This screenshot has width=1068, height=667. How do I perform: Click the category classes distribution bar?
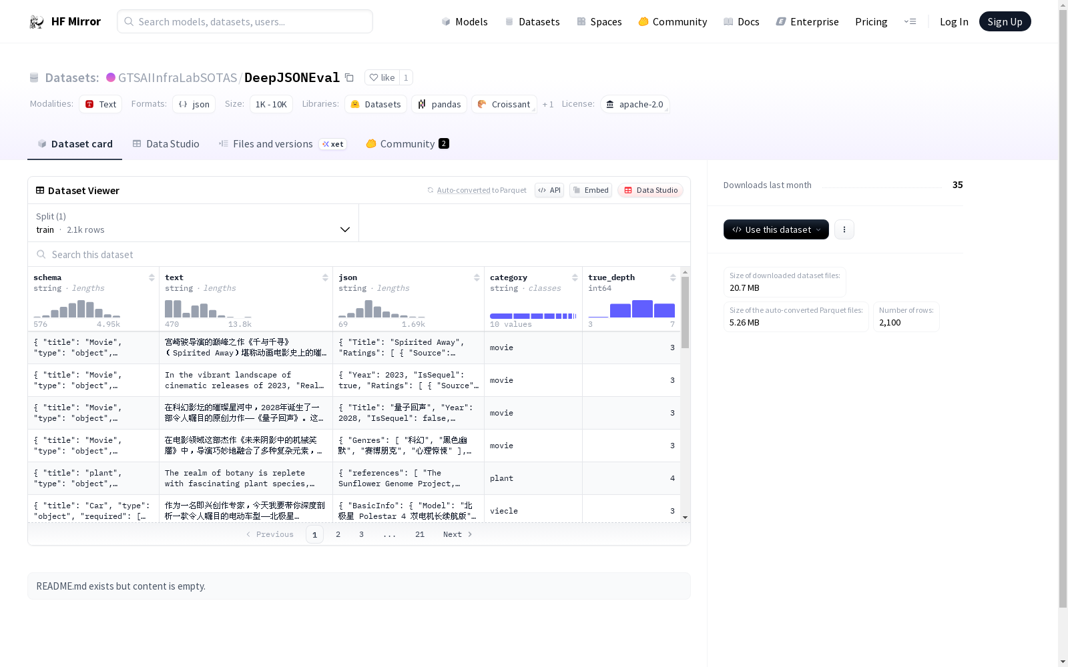(533, 316)
